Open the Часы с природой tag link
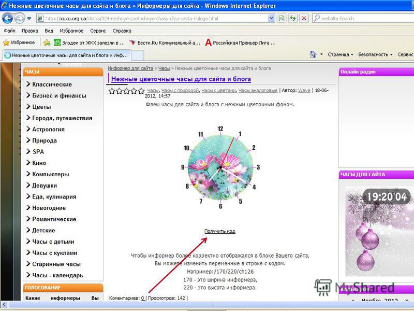Image resolution: width=414 pixels, height=311 pixels. (180, 90)
